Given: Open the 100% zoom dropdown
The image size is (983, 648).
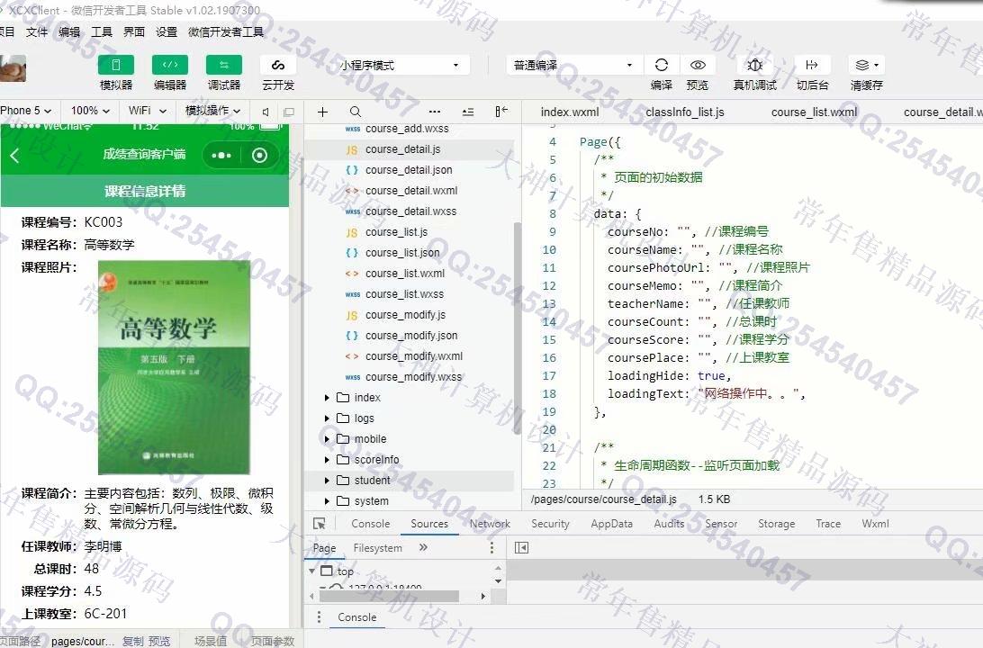Looking at the screenshot, I should coord(90,111).
